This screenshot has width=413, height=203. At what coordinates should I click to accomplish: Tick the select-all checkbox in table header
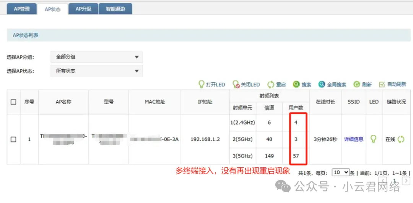pyautogui.click(x=13, y=102)
